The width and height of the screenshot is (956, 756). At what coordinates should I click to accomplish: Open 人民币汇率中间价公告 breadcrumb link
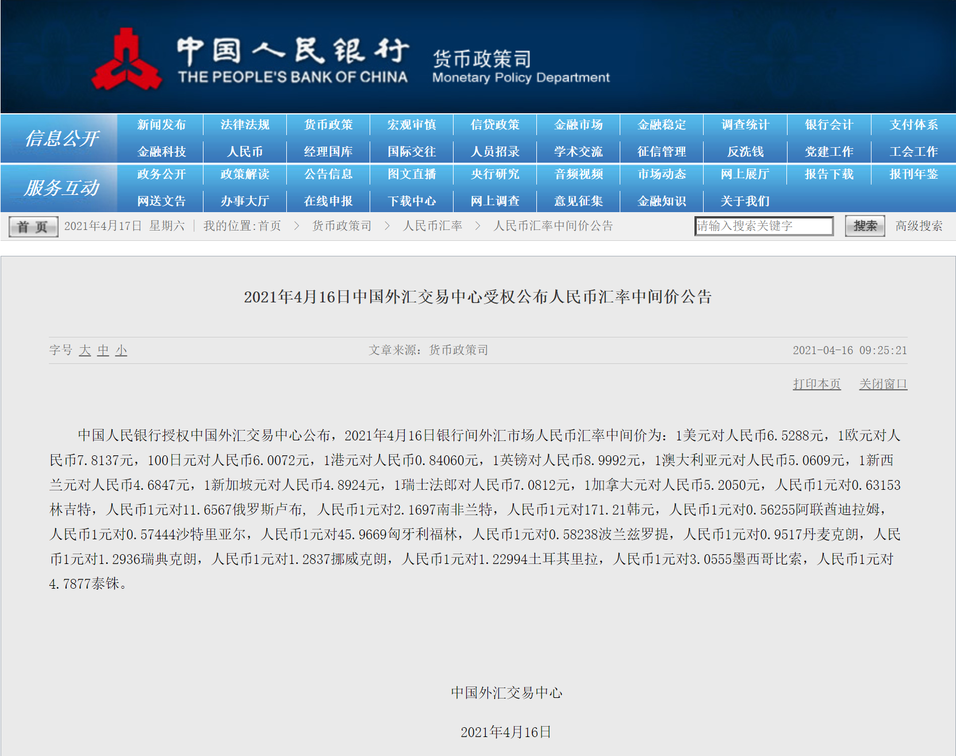tap(553, 226)
